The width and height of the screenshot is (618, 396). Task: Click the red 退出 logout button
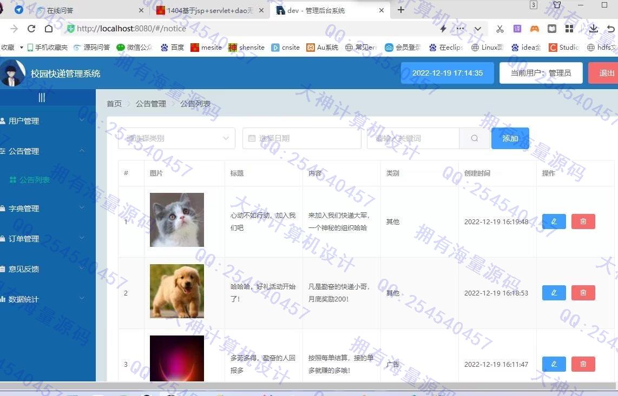[605, 73]
